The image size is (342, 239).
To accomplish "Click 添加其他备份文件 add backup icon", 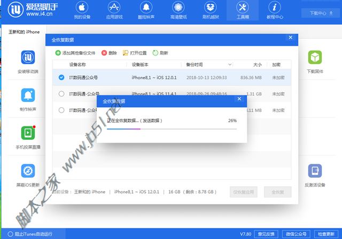I will (58, 53).
